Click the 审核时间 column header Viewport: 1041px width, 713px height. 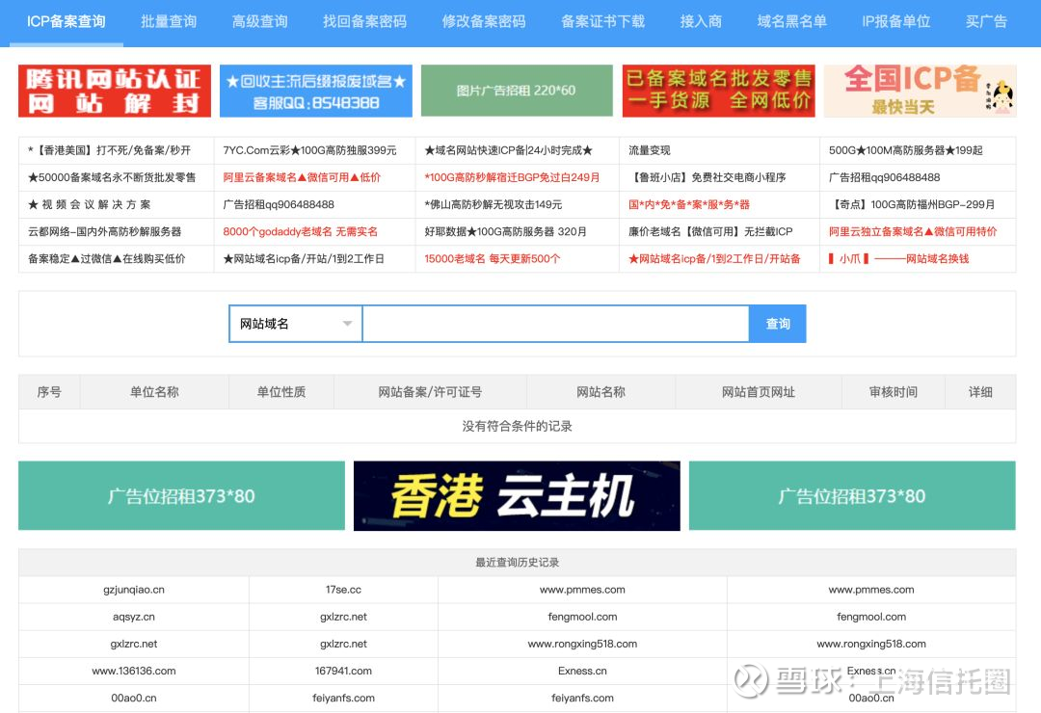[893, 392]
